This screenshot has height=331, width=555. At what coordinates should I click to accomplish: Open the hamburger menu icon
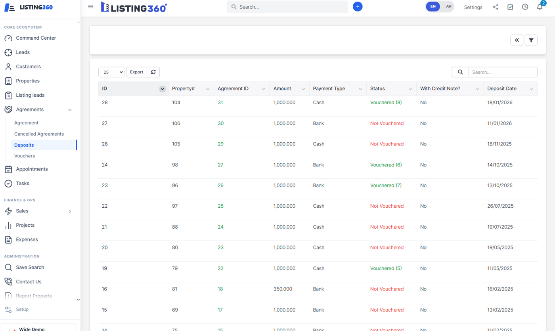tap(91, 7)
